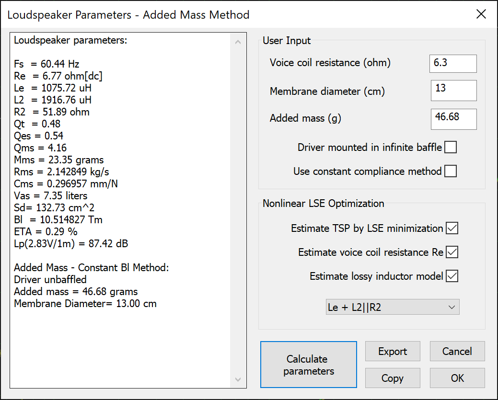The image size is (498, 400).
Task: Cancel the dialog
Action: 457,351
